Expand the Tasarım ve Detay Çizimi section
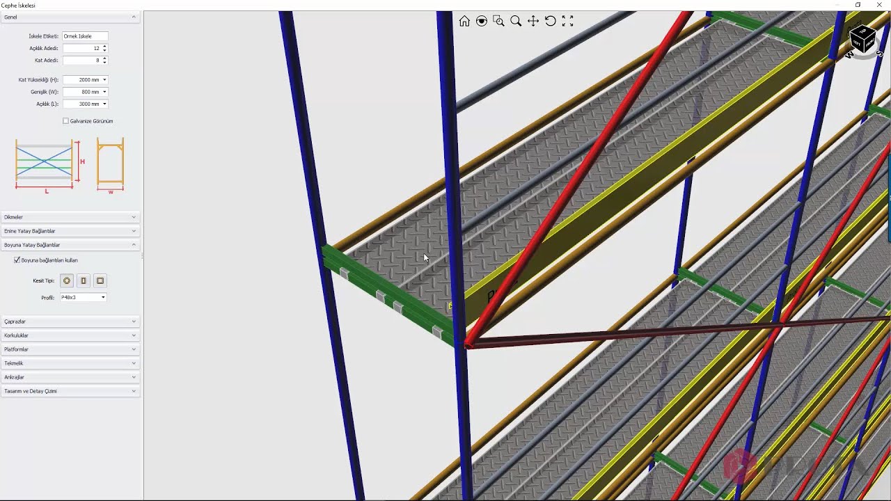 pos(70,391)
